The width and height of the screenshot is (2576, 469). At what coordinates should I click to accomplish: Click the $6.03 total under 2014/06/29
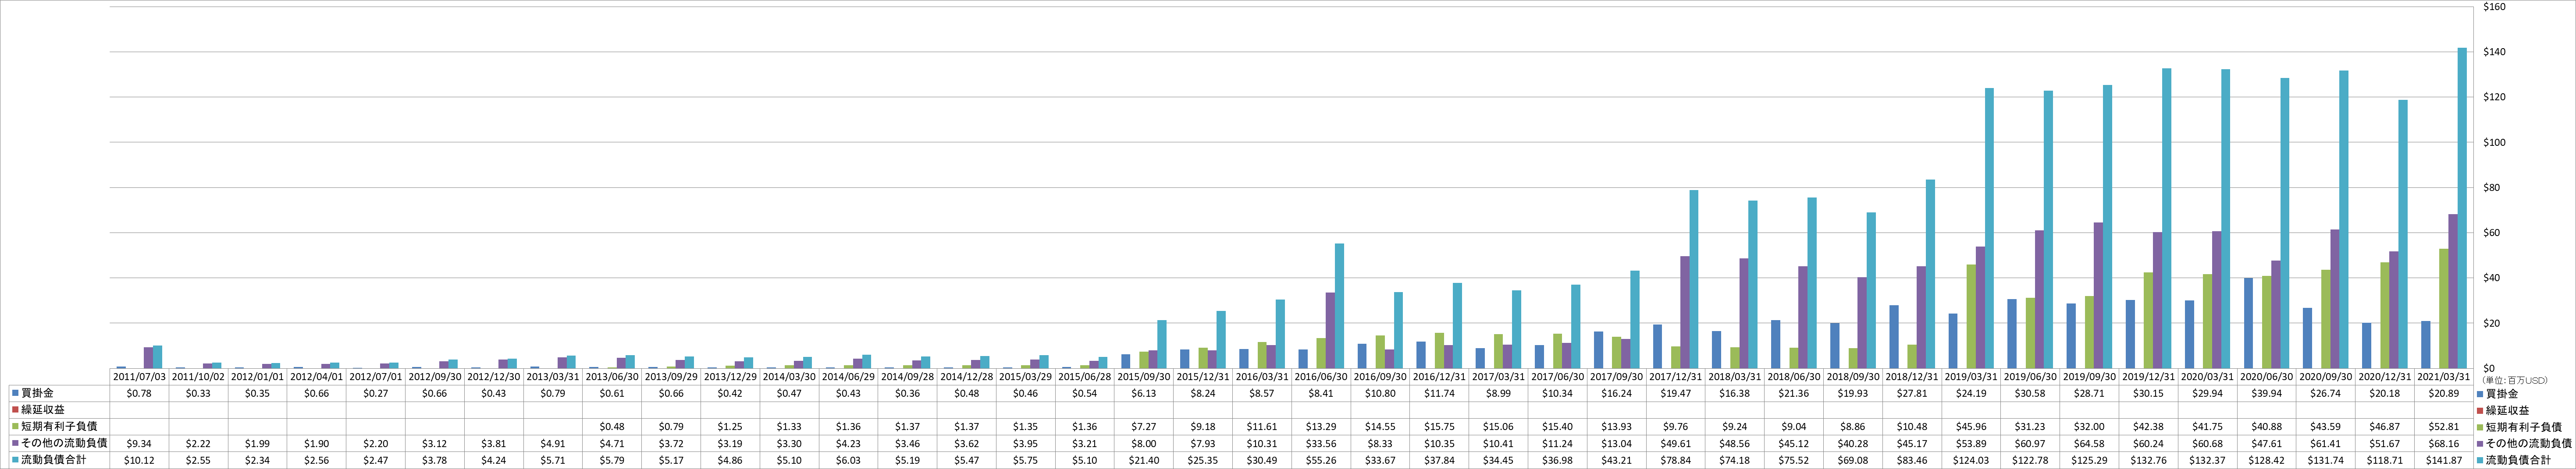(x=849, y=459)
